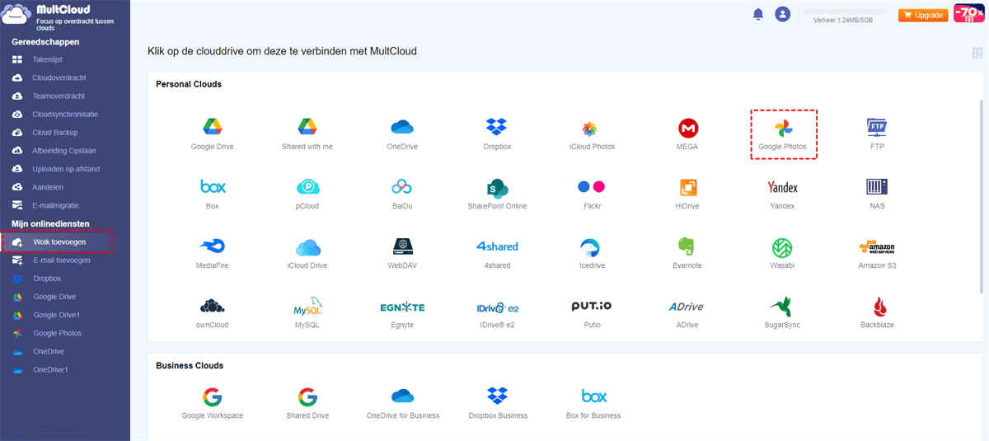The width and height of the screenshot is (989, 441).
Task: Add the MEGA cloud drive
Action: pos(688,134)
